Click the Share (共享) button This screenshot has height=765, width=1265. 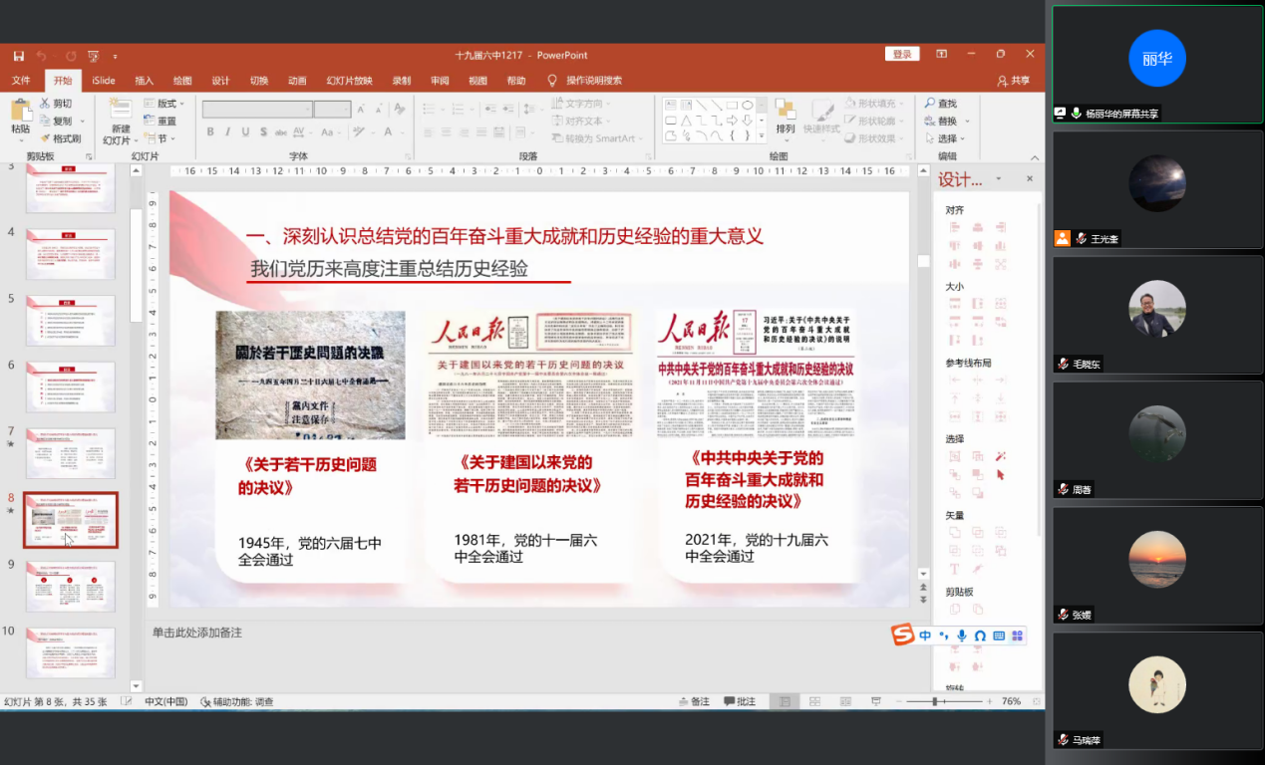click(1014, 81)
